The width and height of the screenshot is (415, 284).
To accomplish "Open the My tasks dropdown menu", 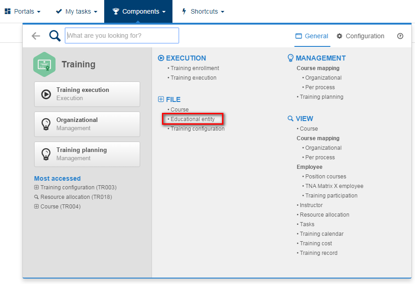I will (x=77, y=11).
